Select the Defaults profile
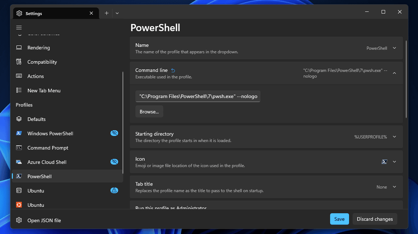Image resolution: width=418 pixels, height=234 pixels. pos(68,119)
